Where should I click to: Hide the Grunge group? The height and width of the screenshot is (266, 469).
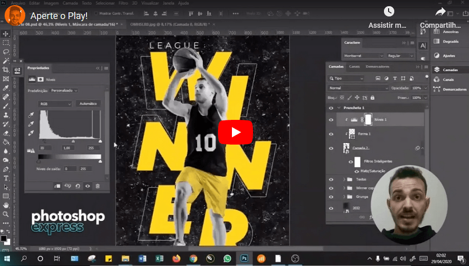coord(331,197)
